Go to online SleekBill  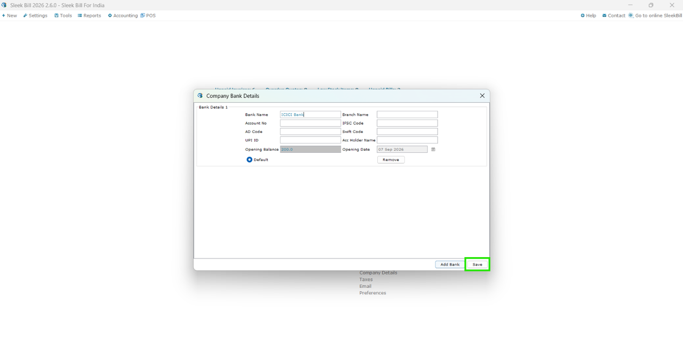[x=655, y=15]
